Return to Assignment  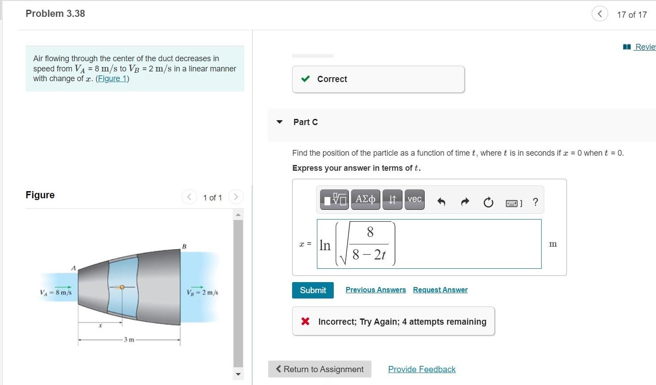click(x=320, y=369)
